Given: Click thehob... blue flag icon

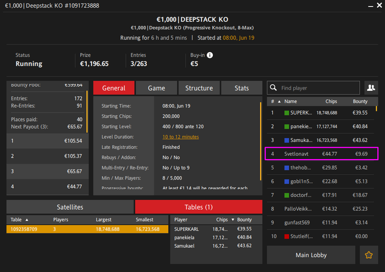Looking at the screenshot, I should [287, 168].
